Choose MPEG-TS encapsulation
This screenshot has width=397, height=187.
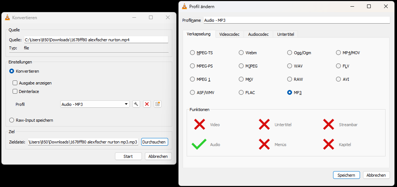pyautogui.click(x=192, y=53)
